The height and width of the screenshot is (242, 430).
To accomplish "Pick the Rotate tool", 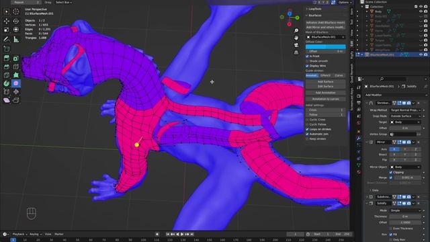I will tap(16, 21).
